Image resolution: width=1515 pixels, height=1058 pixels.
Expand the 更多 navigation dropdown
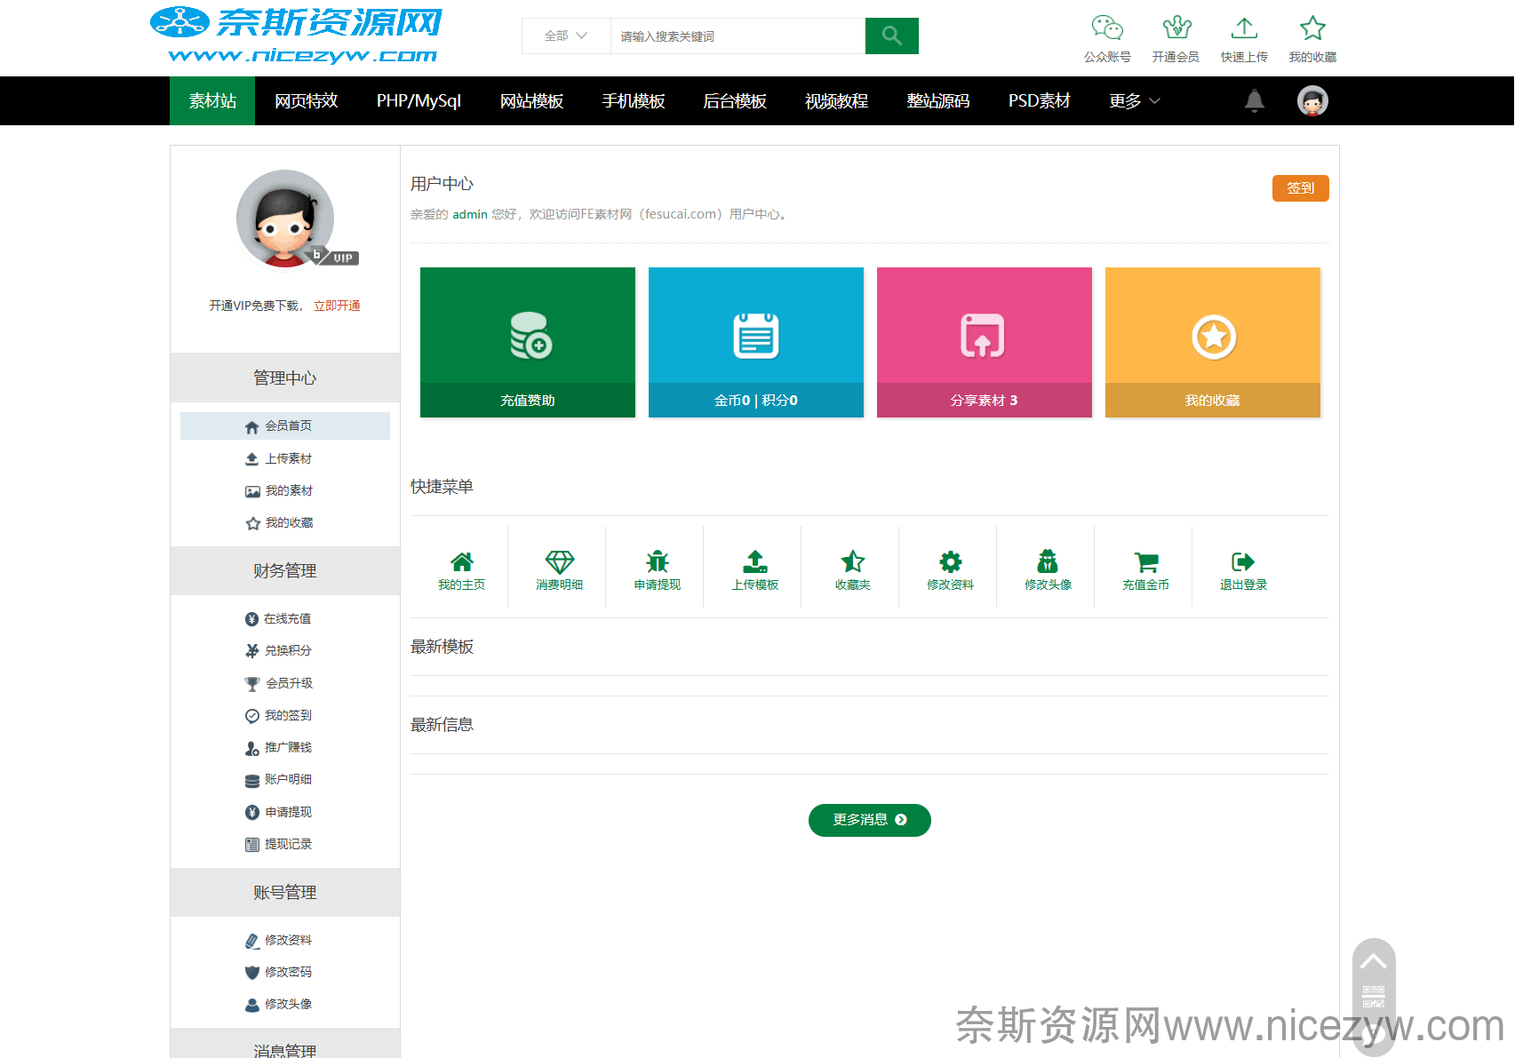[x=1135, y=101]
